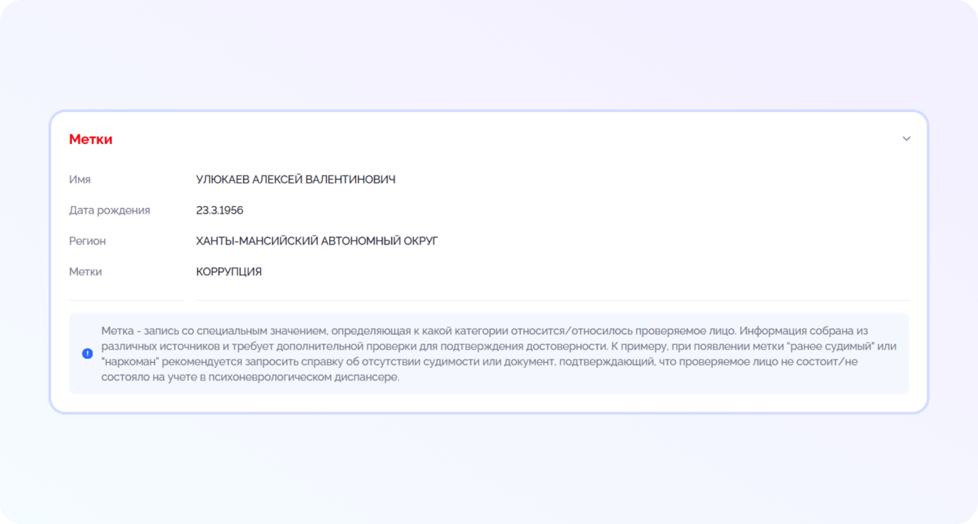Viewport: 978px width, 524px height.
Task: Click the red "Метки" section heading
Action: (90, 139)
